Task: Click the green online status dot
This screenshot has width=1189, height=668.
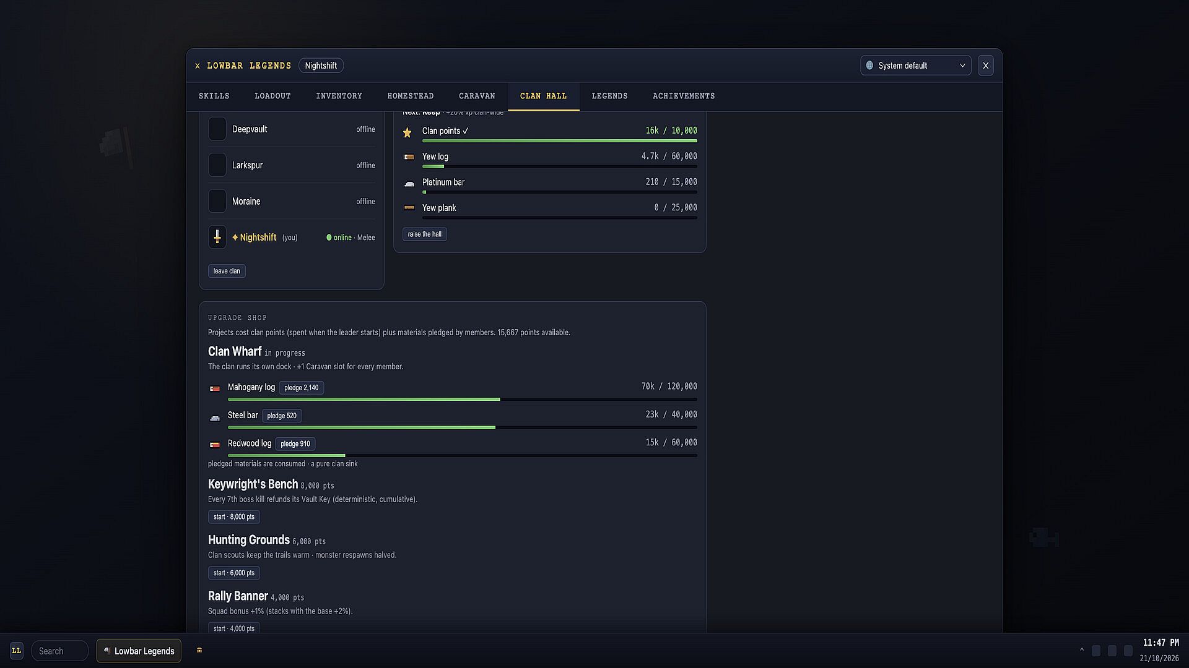Action: coord(329,238)
